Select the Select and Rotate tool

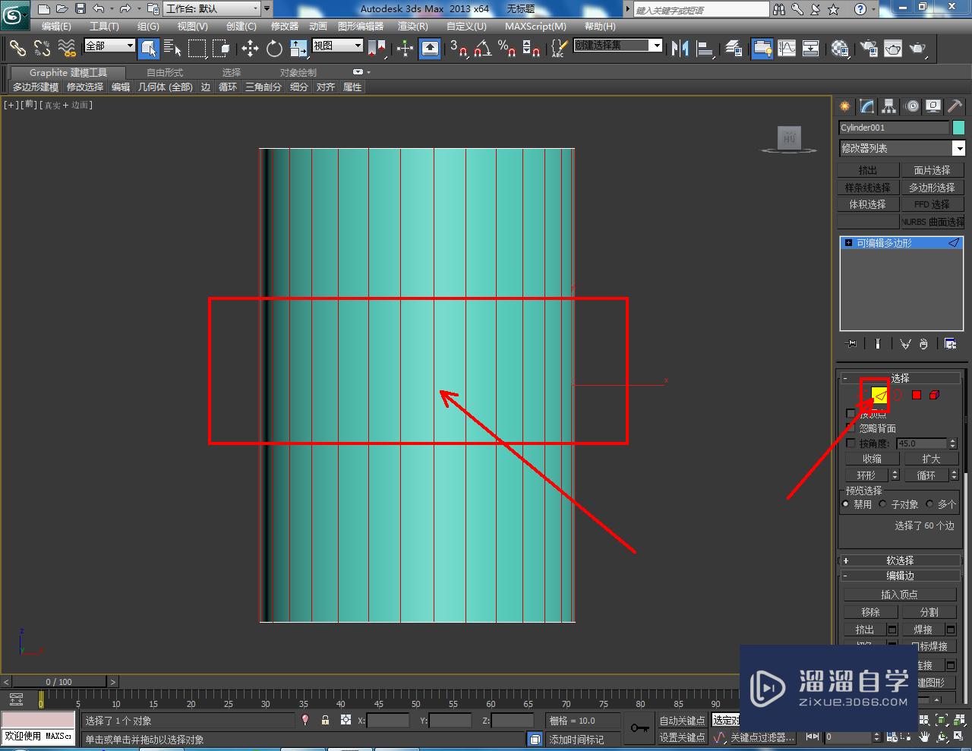274,49
